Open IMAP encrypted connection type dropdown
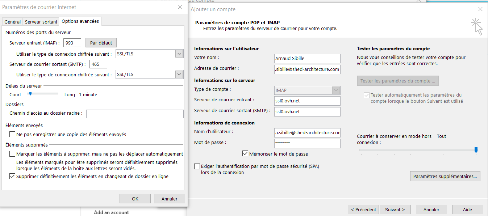This screenshot has width=488, height=216. tap(179, 54)
